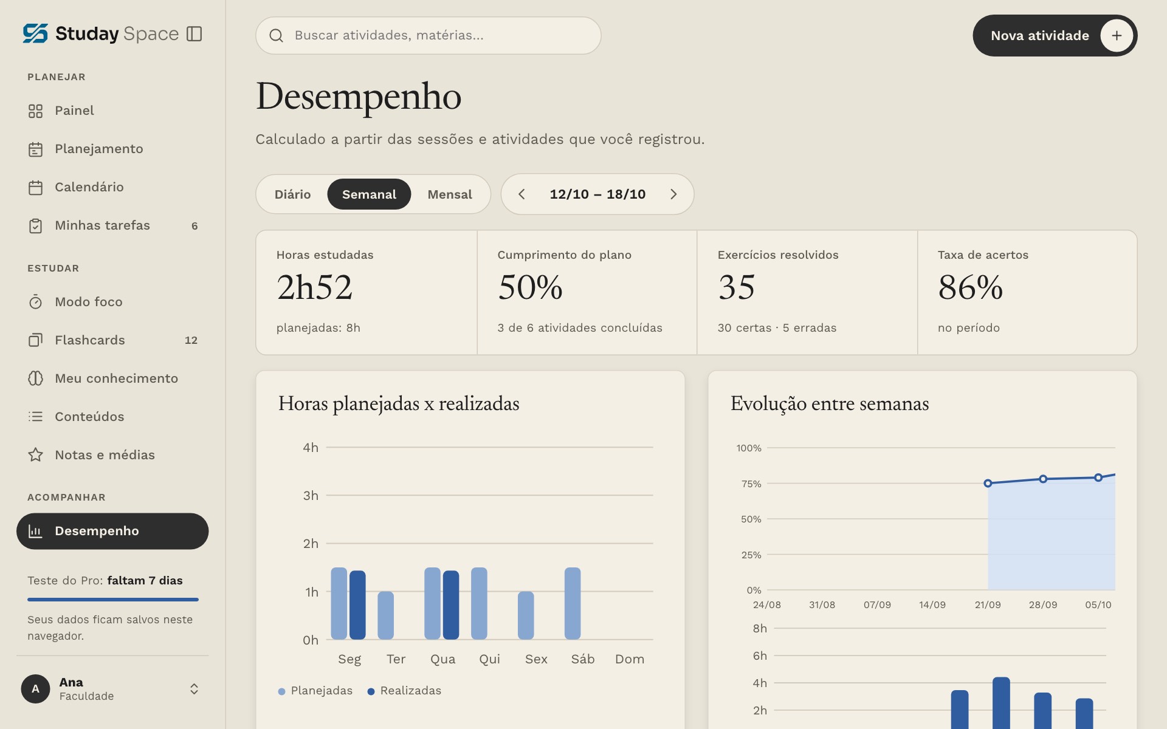This screenshot has height=729, width=1167.
Task: Click Seg realizadas dark blue bar
Action: tap(357, 605)
